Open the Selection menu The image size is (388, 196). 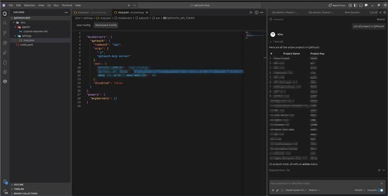pyautogui.click(x=30, y=5)
